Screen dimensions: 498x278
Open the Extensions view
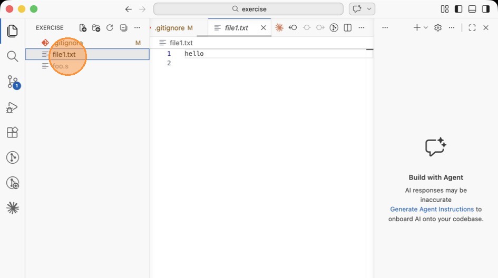(12, 132)
